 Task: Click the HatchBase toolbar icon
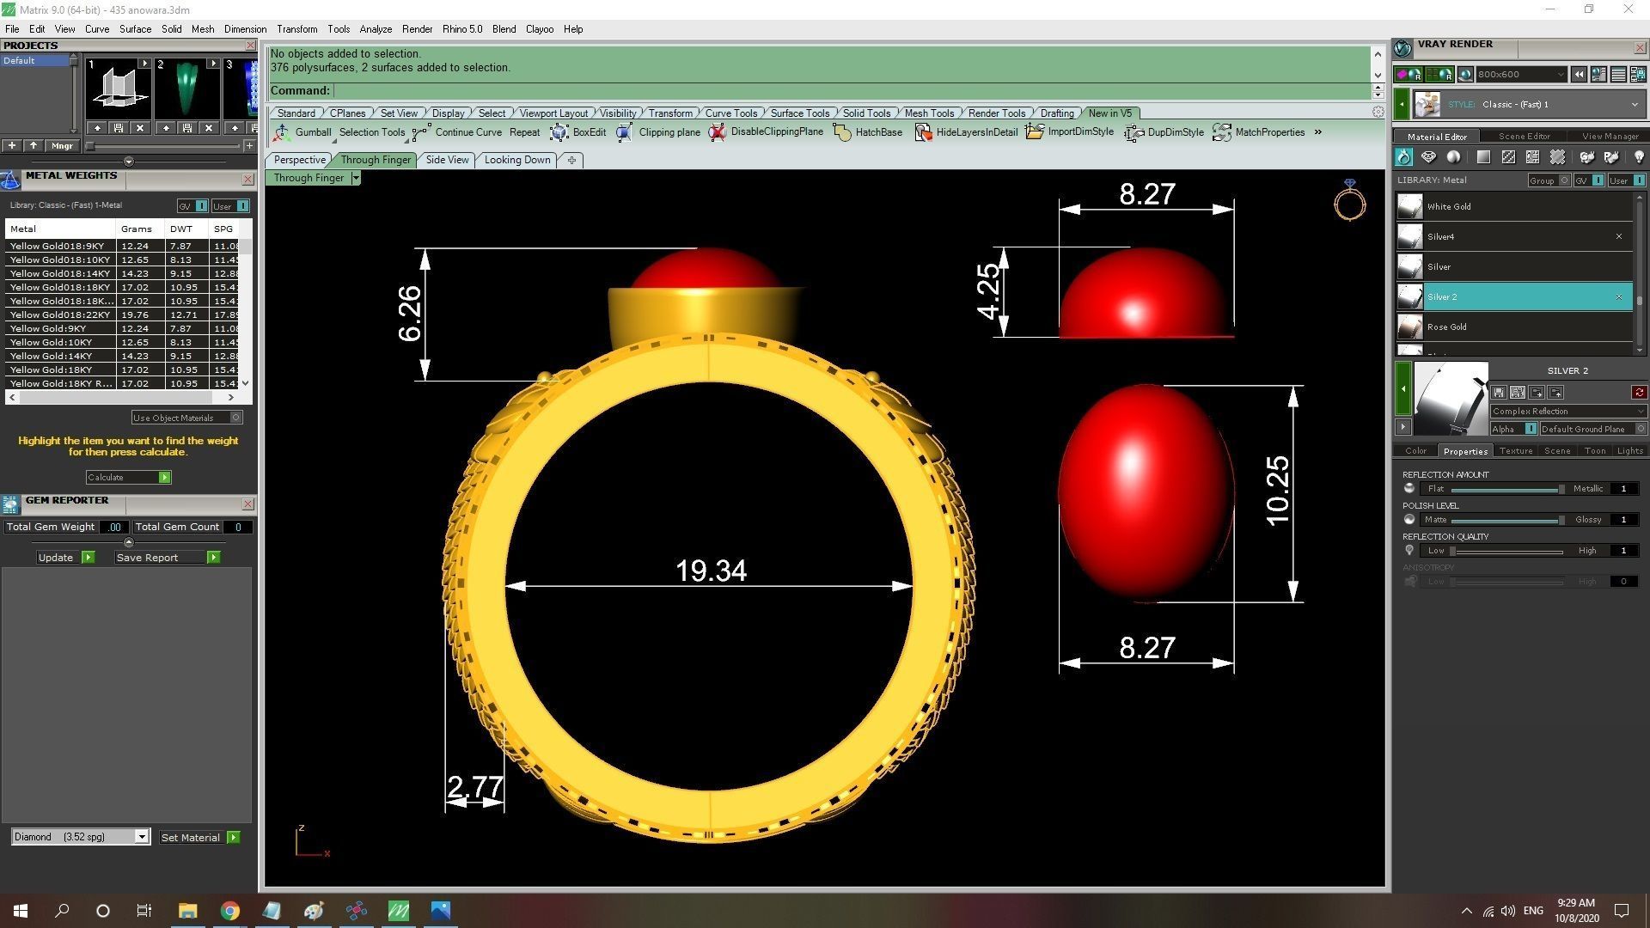[x=842, y=132]
